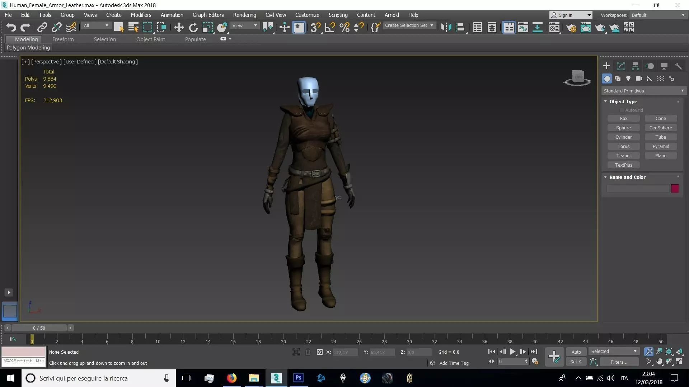Toggle Absolute/Offset transform mode

(x=319, y=352)
